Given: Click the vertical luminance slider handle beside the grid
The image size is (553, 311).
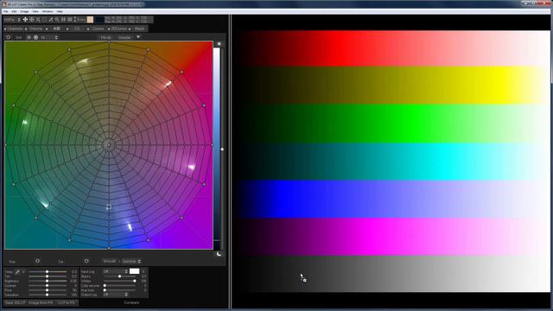Looking at the screenshot, I should (x=222, y=149).
